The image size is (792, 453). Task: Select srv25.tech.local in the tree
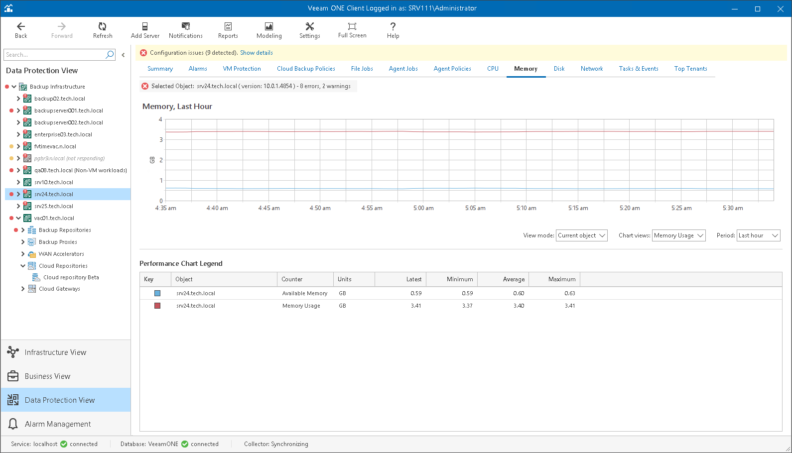[54, 206]
